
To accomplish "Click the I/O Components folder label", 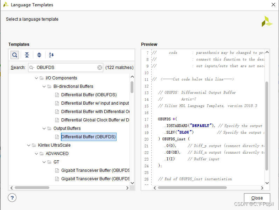I will [x=61, y=78].
